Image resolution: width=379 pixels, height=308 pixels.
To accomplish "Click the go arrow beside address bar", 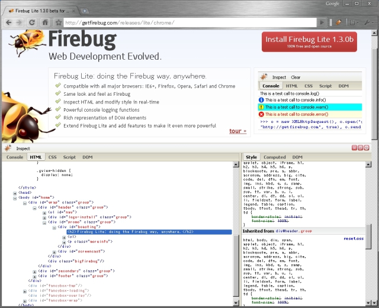I will click(322, 22).
